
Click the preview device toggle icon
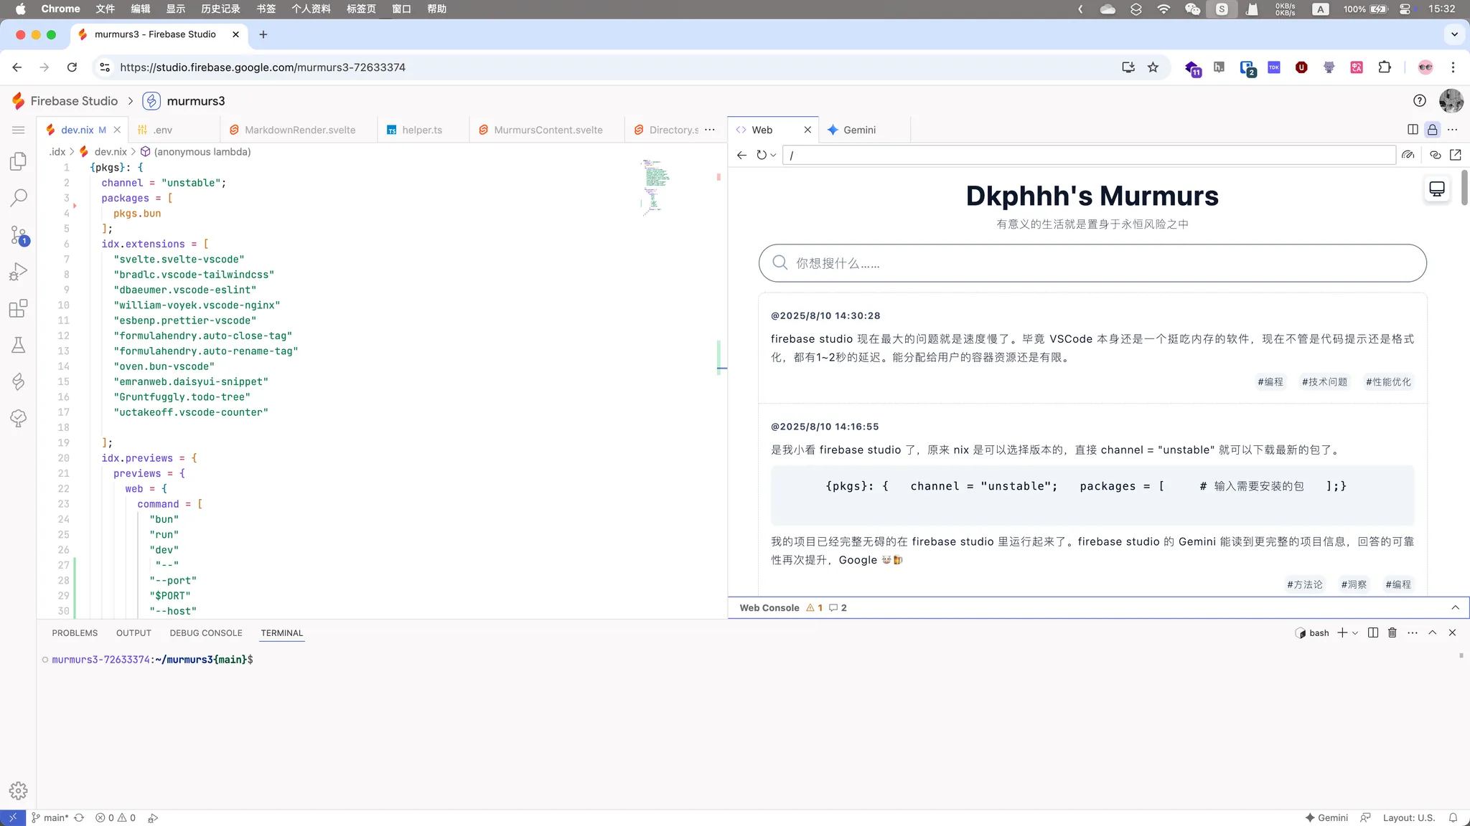pyautogui.click(x=1408, y=155)
